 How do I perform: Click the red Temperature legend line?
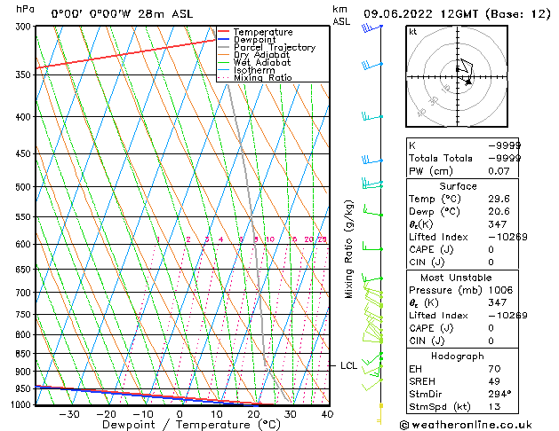(223, 32)
